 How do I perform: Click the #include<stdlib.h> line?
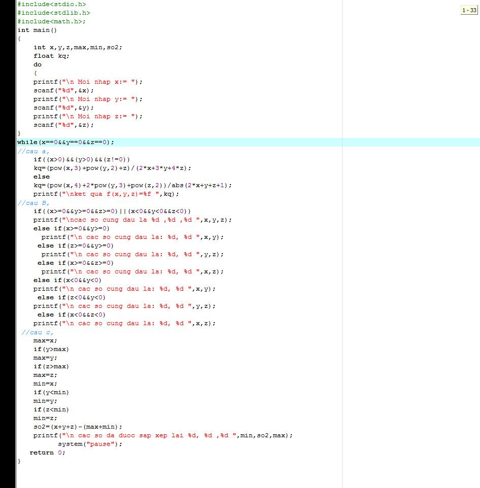point(54,13)
